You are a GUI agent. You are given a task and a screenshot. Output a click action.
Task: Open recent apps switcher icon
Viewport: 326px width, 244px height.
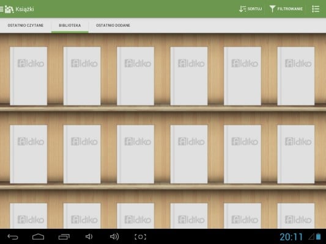point(64,237)
